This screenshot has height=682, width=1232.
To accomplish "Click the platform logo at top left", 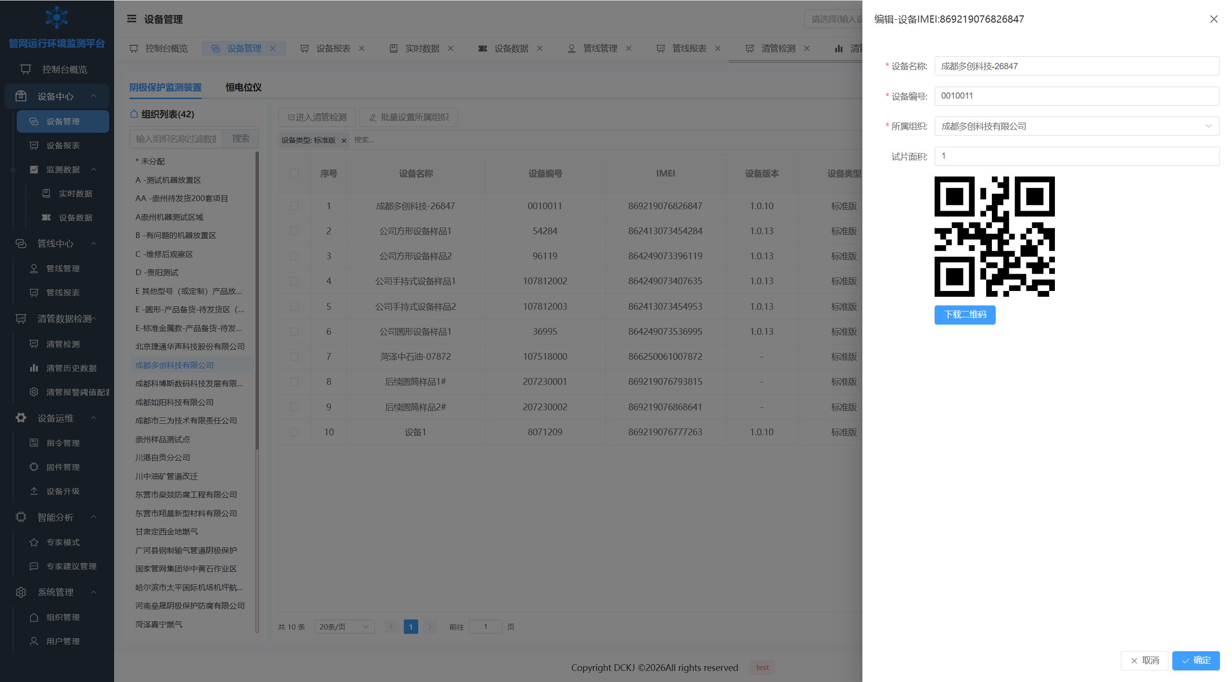I will point(57,18).
